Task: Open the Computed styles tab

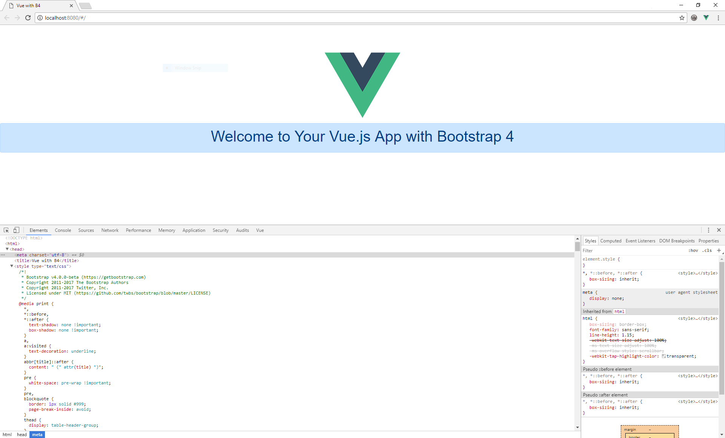Action: point(611,241)
